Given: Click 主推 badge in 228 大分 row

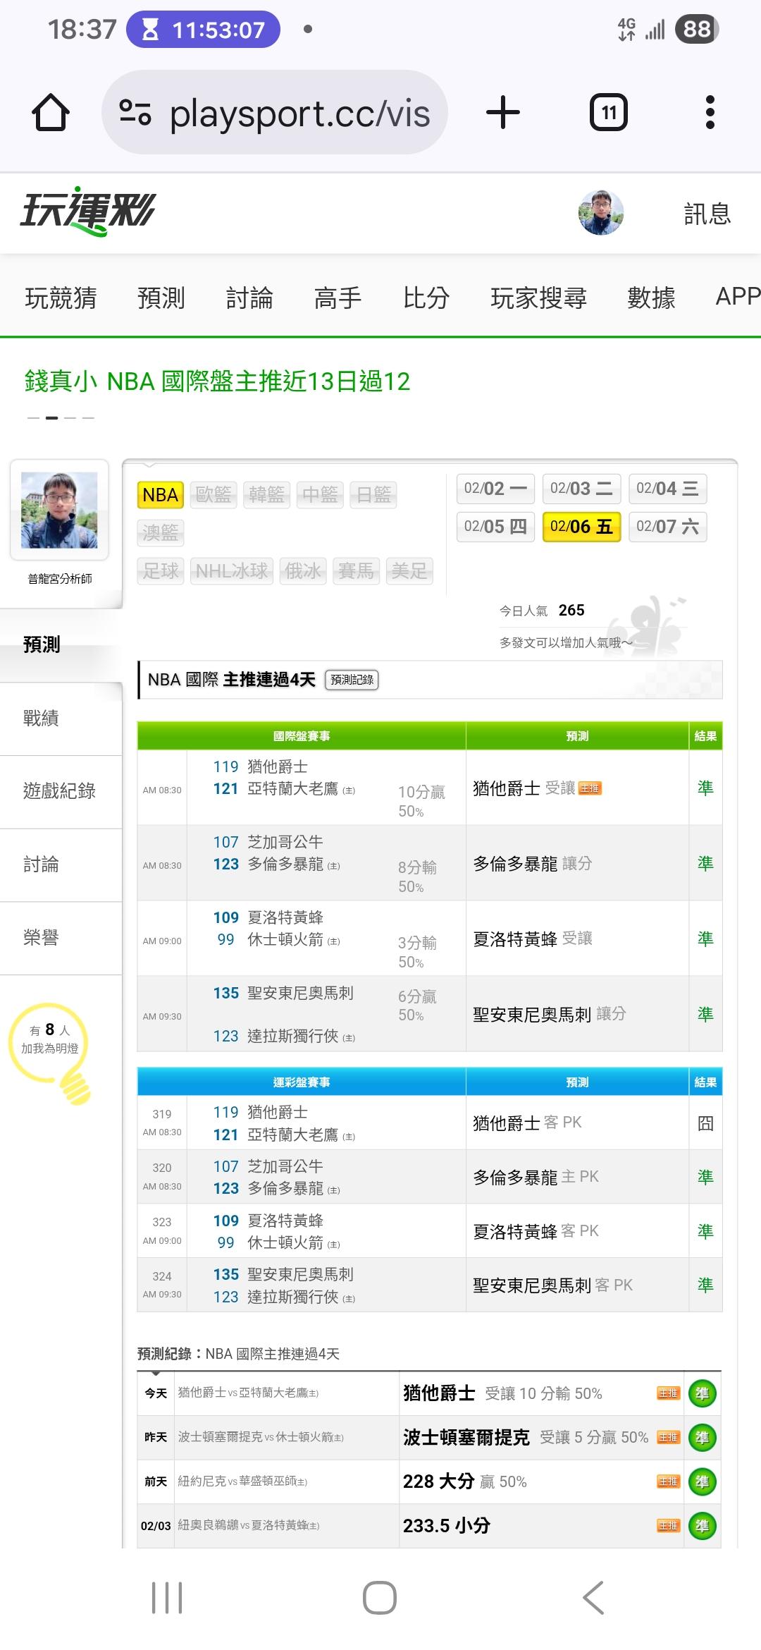Looking at the screenshot, I should tap(668, 1481).
